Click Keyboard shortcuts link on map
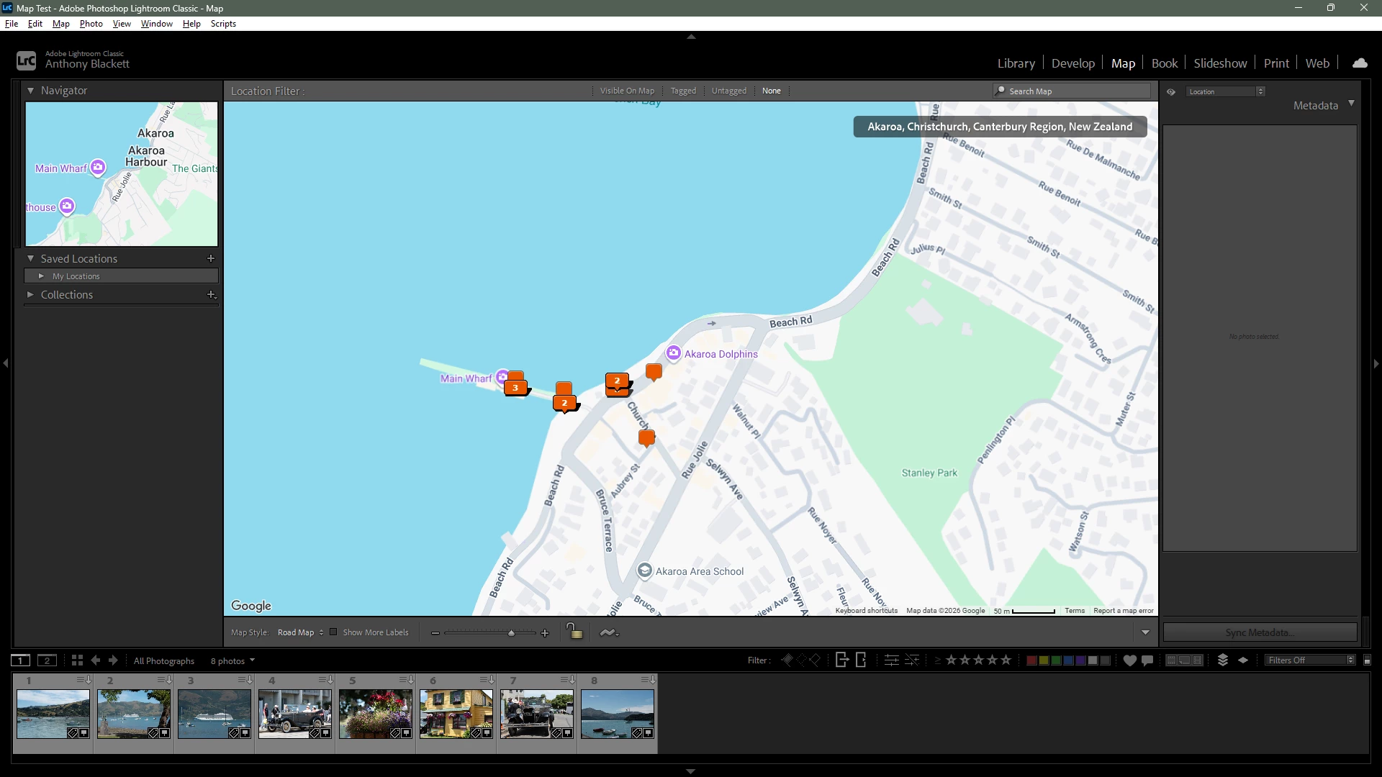 coord(866,610)
